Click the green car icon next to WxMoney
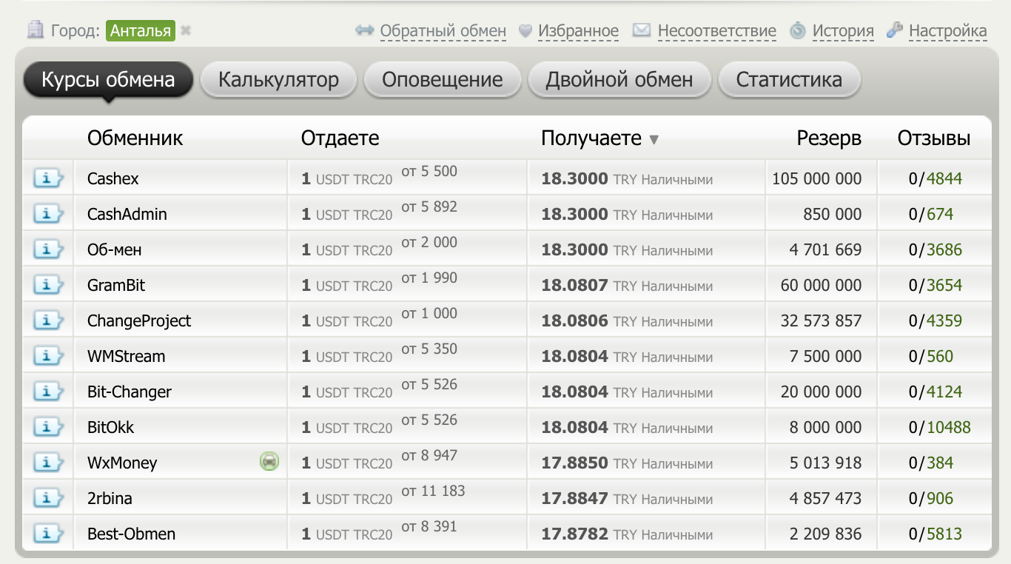The height and width of the screenshot is (564, 1011). (269, 462)
